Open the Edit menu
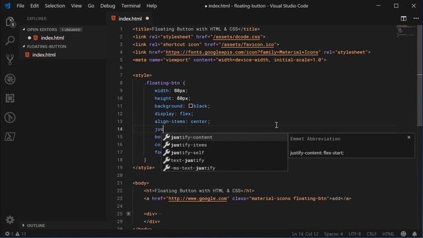 pyautogui.click(x=34, y=6)
